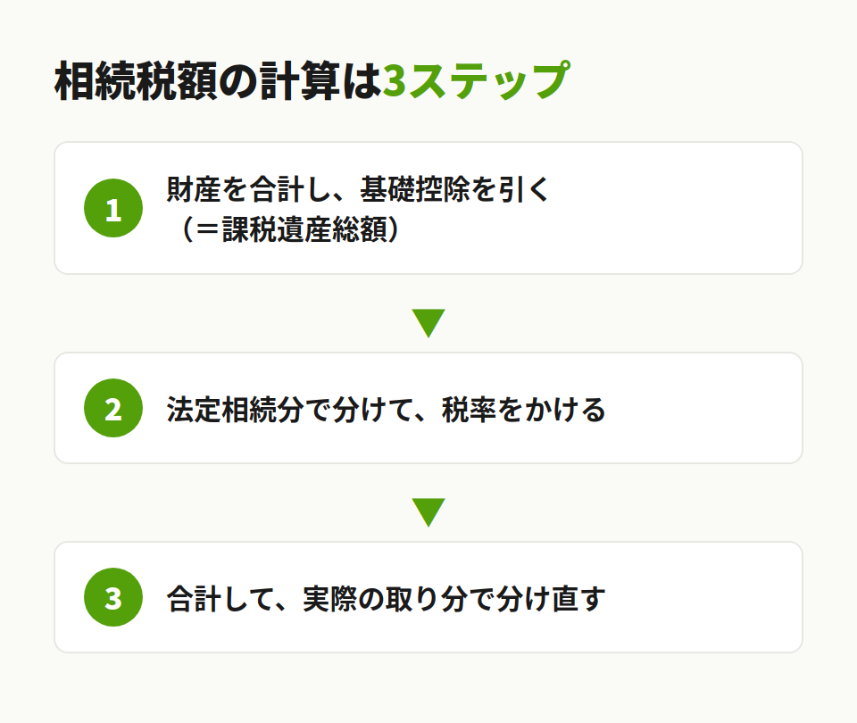Click the 合計して、実際の取り分で分け直す text

click(x=386, y=598)
